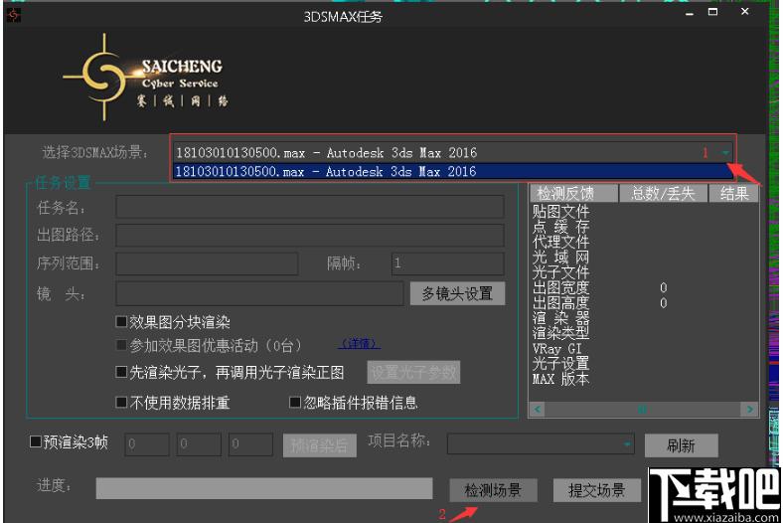Image resolution: width=783 pixels, height=523 pixels.
Task: Click the 隔帧 input field
Action: pos(447,263)
